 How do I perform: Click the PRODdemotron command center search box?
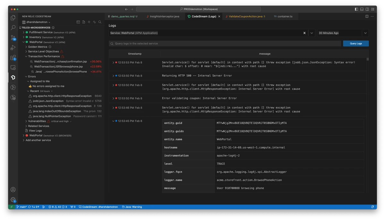(198, 9)
